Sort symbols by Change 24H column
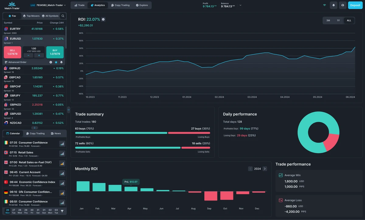The height and width of the screenshot is (220, 365). 57,23
